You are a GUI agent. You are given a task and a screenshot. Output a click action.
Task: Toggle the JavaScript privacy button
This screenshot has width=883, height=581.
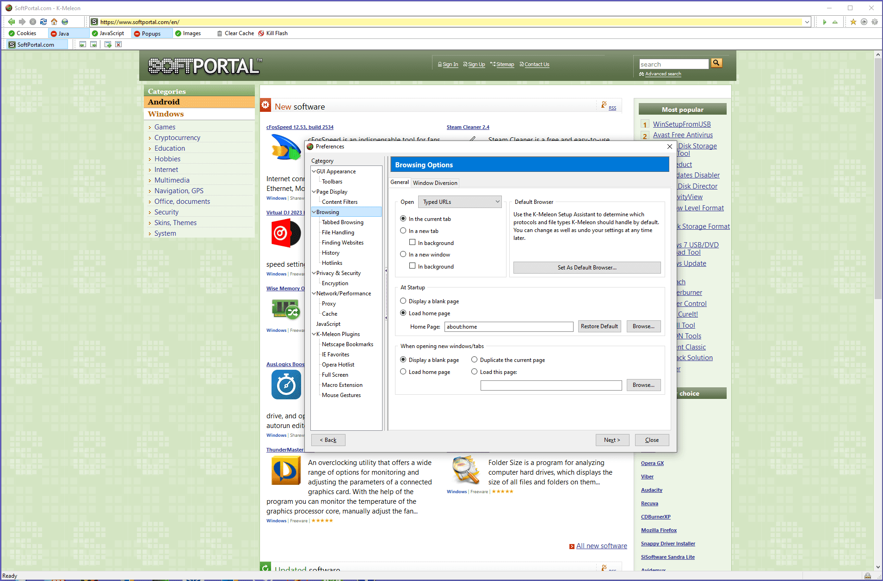click(108, 33)
